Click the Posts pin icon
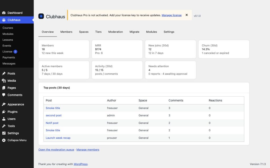The image size is (270, 168). (x=4, y=73)
